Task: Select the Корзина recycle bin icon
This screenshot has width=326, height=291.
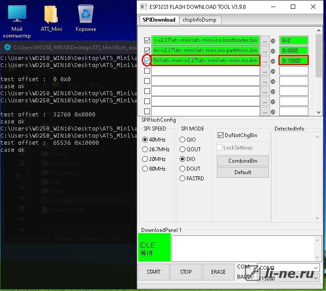Action: [x=85, y=19]
